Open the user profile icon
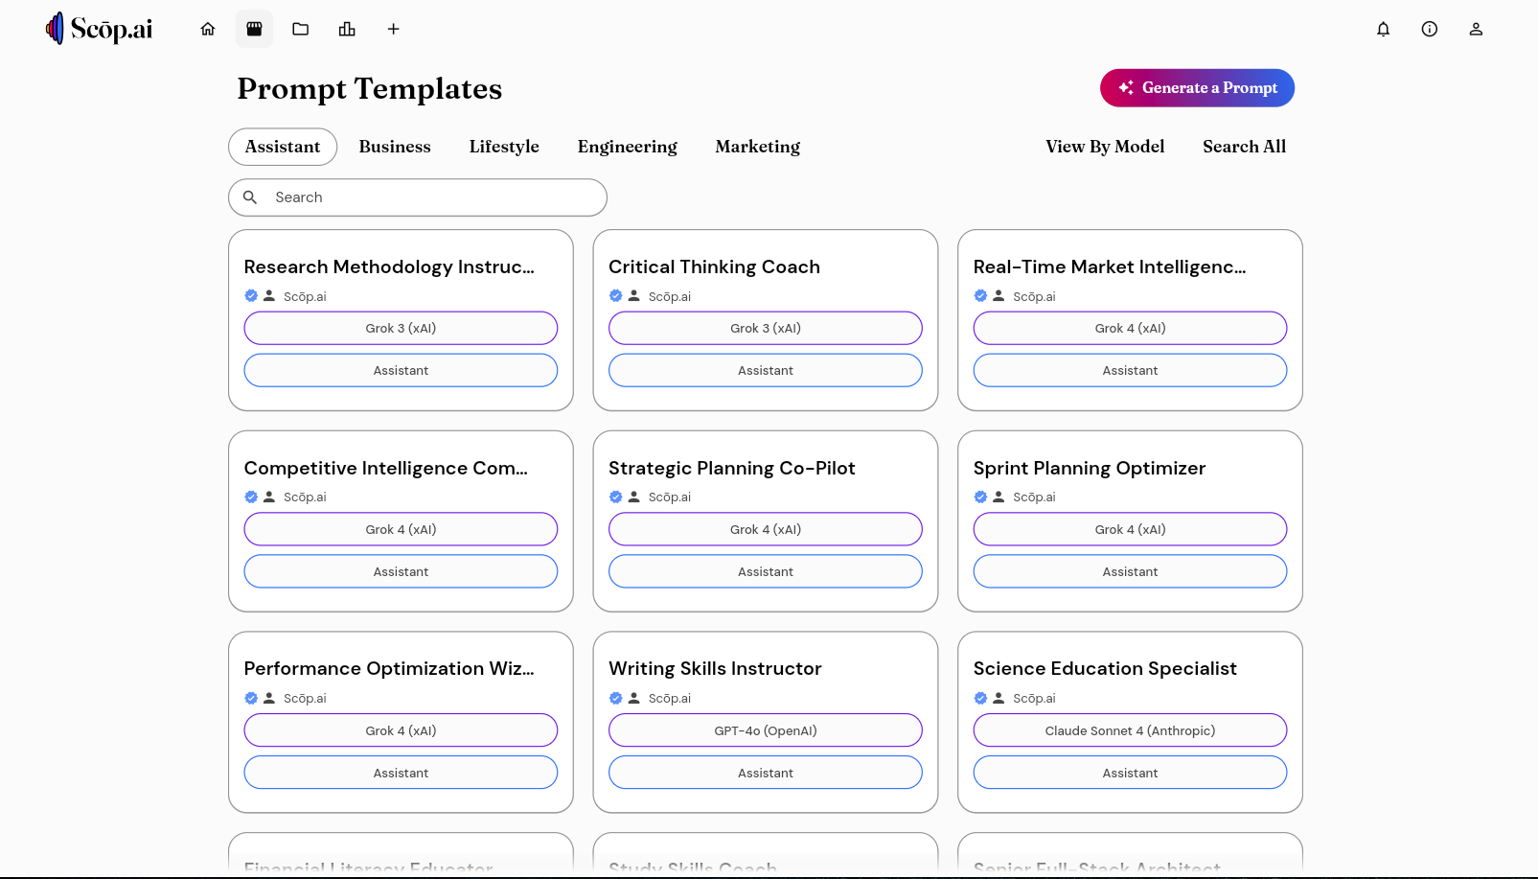The width and height of the screenshot is (1538, 879). (x=1476, y=29)
